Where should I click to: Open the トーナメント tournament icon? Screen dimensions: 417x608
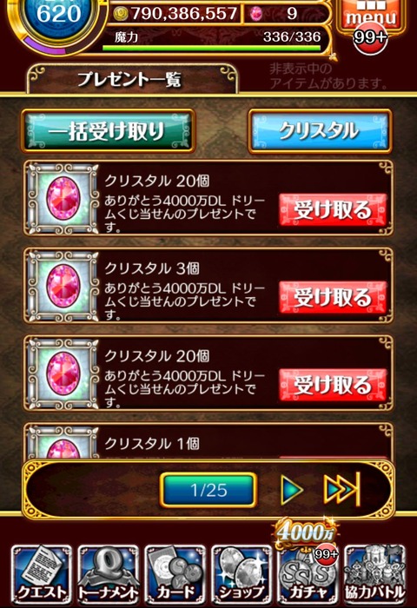pyautogui.click(x=109, y=574)
